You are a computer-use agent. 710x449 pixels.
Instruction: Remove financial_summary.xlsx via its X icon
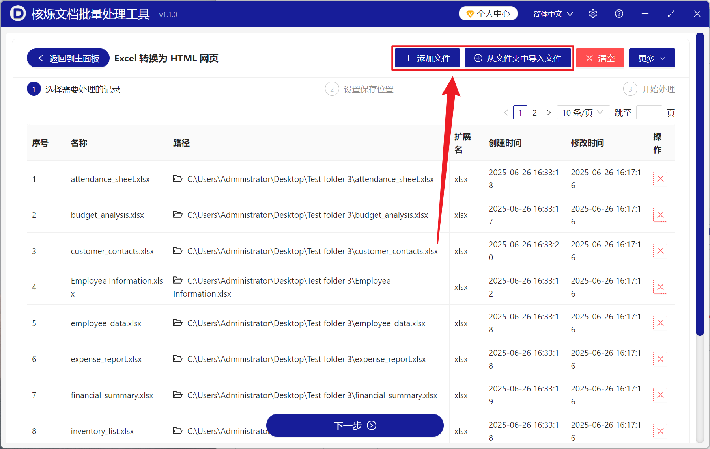click(660, 395)
